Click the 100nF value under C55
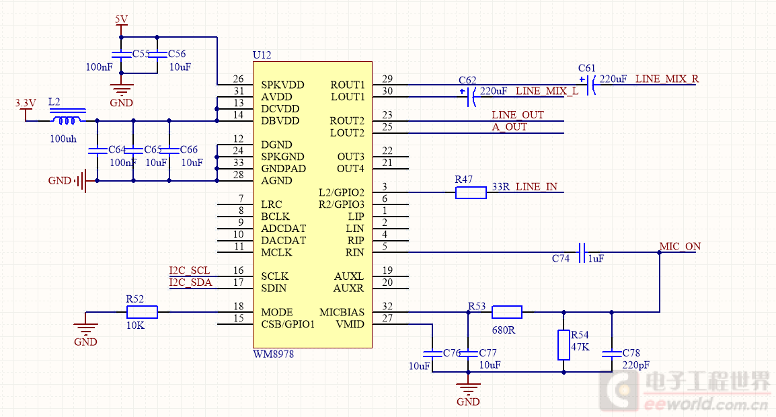This screenshot has width=776, height=417. [100, 67]
